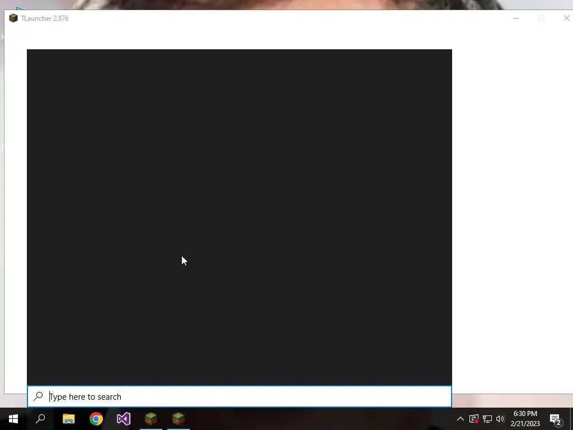573x430 pixels.
Task: Click the tray icon with red dot
Action: pos(474,419)
